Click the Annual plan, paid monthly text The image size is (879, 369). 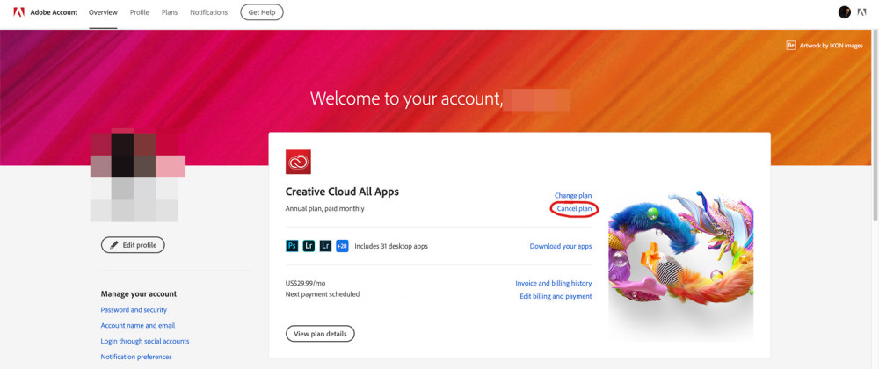[324, 209]
